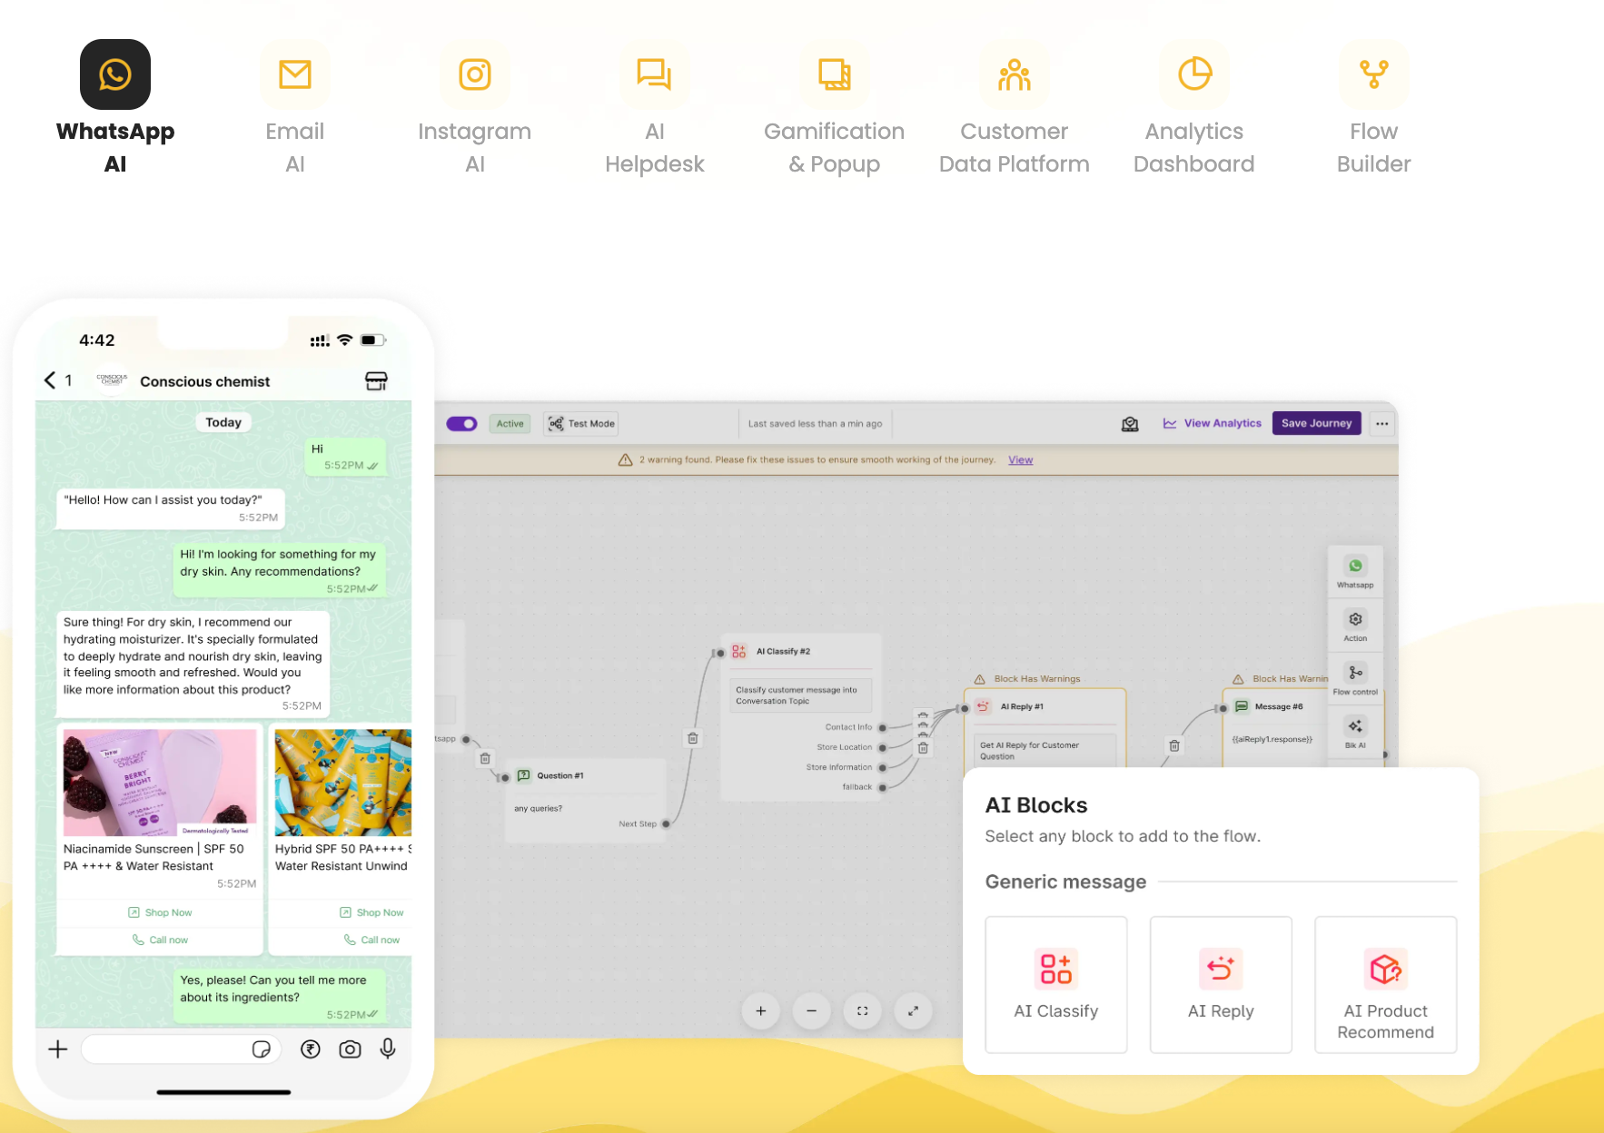Open the Gamification & Popup icon
This screenshot has width=1604, height=1133.
[x=834, y=74]
